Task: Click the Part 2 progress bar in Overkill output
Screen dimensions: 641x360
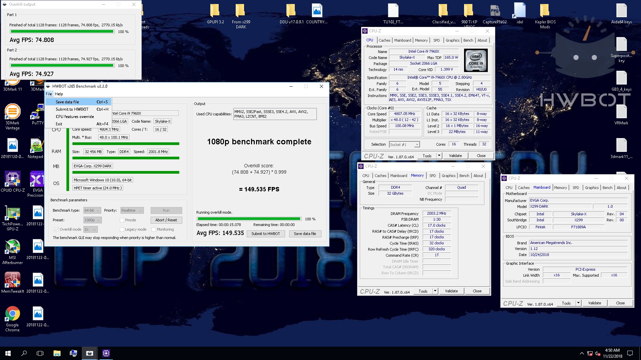Action: click(x=62, y=66)
